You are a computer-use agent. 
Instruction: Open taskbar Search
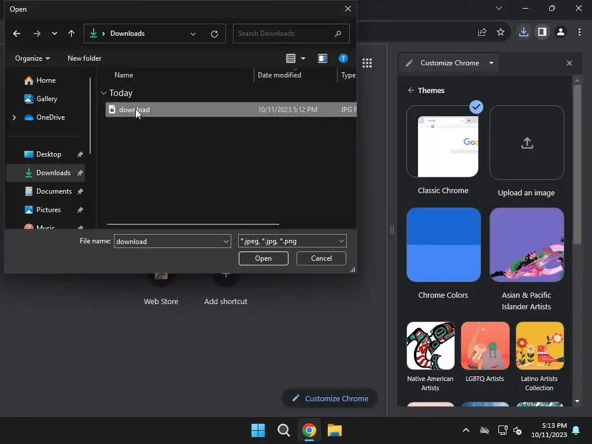pyautogui.click(x=283, y=430)
